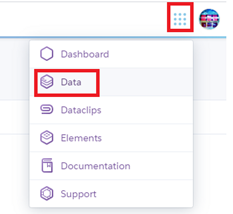Click the Support lifebuoy hexagon icon
This screenshot has height=214, width=233.
pos(47,193)
